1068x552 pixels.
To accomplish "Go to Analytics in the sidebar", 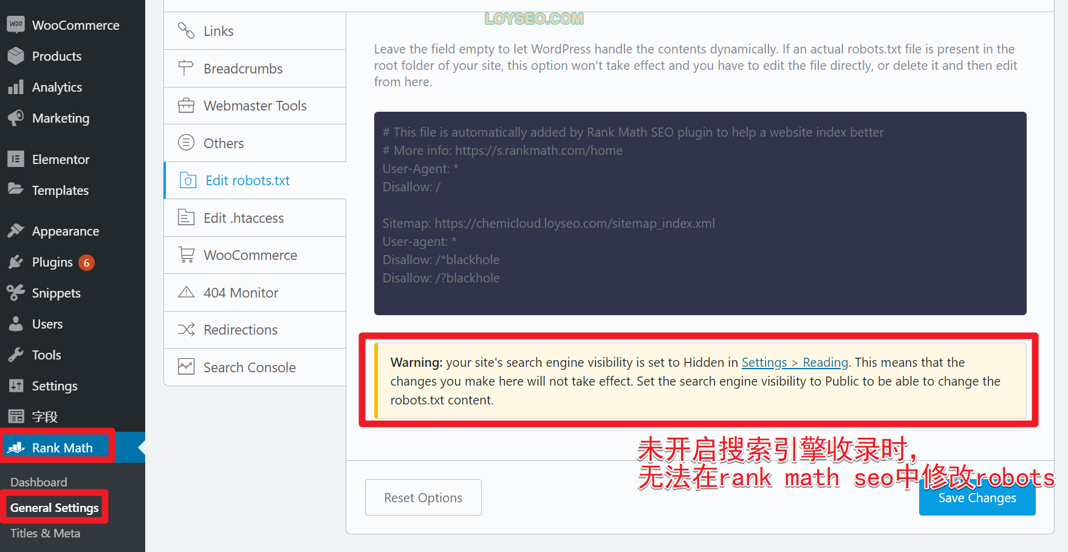I will coord(72,87).
